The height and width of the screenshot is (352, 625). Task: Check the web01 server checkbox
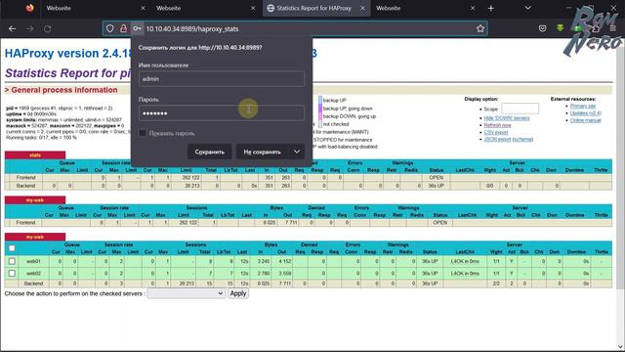[x=12, y=261]
